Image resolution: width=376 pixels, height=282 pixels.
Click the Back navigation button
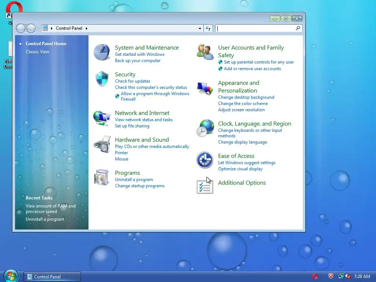[x=21, y=29]
